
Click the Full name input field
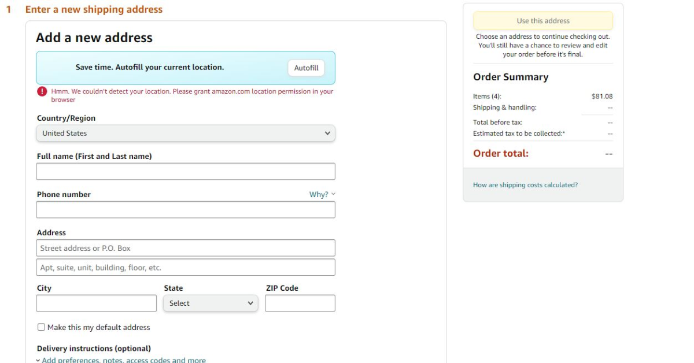tap(185, 172)
